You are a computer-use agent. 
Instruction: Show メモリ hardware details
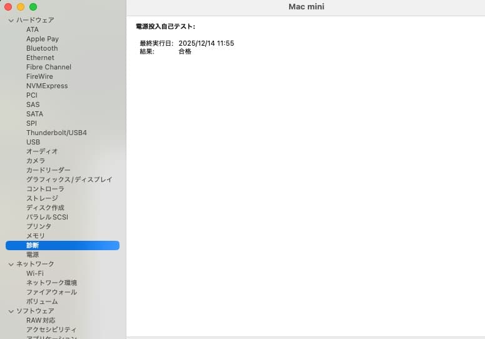click(x=36, y=236)
